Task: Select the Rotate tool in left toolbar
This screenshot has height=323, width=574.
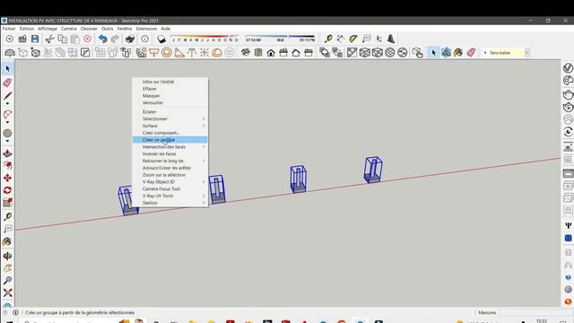Action: click(x=8, y=190)
